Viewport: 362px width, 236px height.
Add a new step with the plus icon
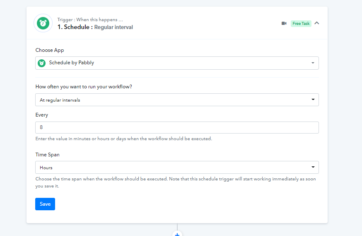177,234
